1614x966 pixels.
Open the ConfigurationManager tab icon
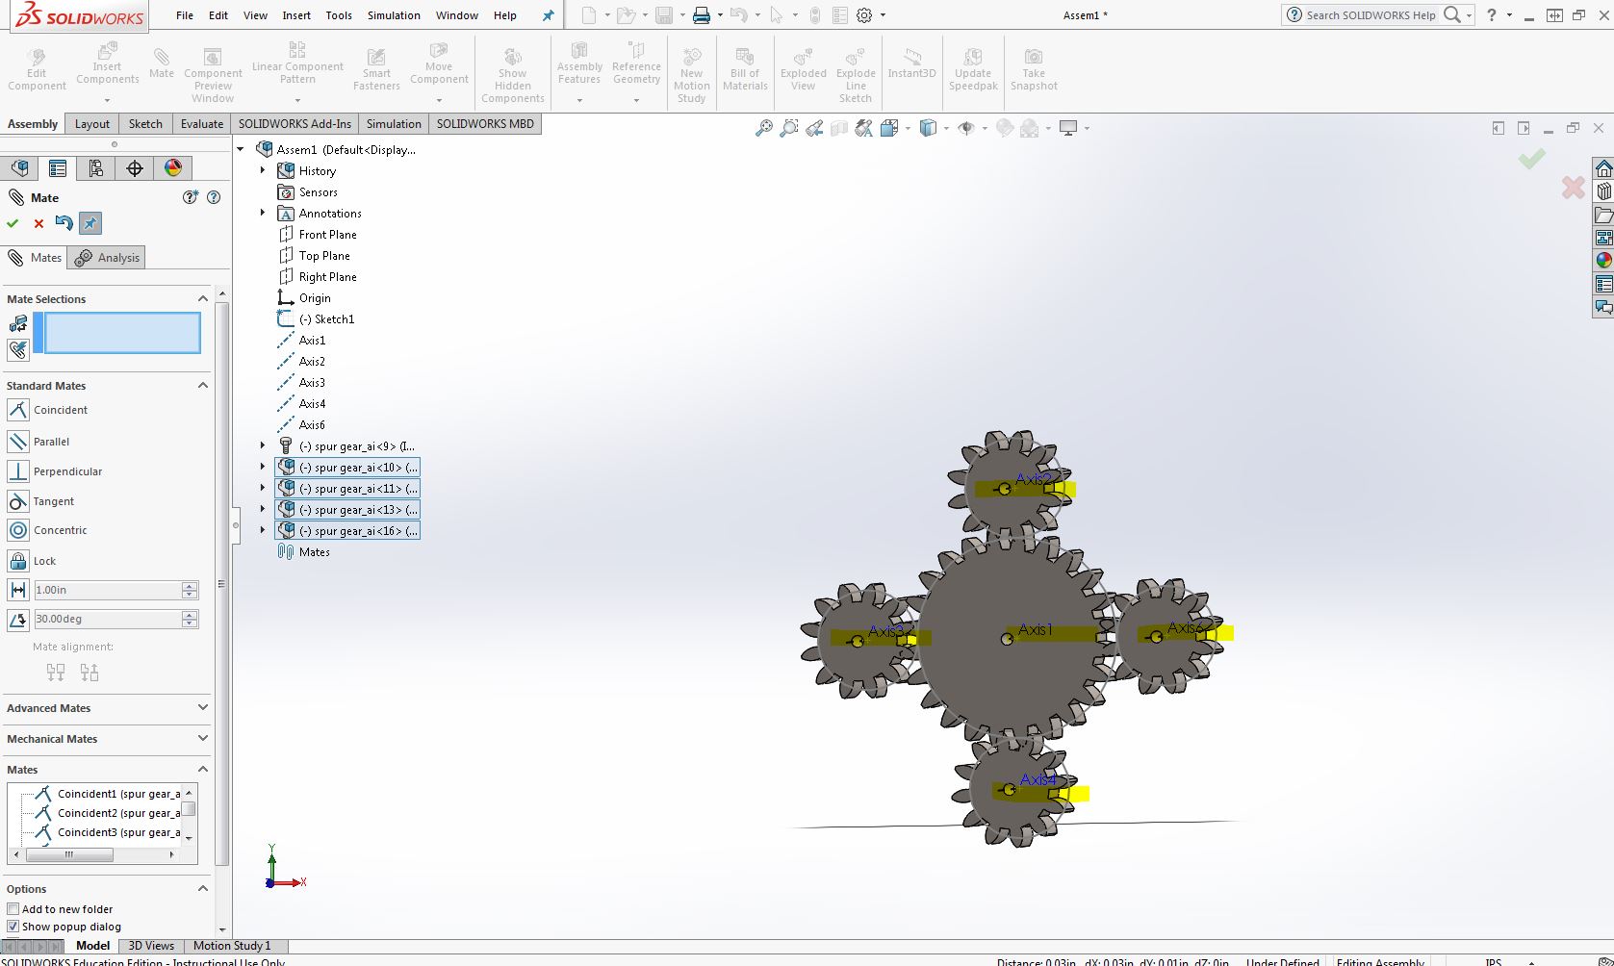click(x=96, y=168)
